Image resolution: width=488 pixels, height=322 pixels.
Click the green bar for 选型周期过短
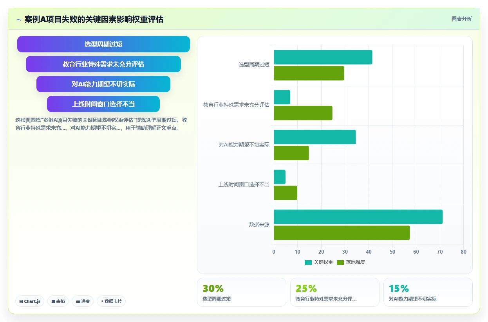tap(309, 73)
